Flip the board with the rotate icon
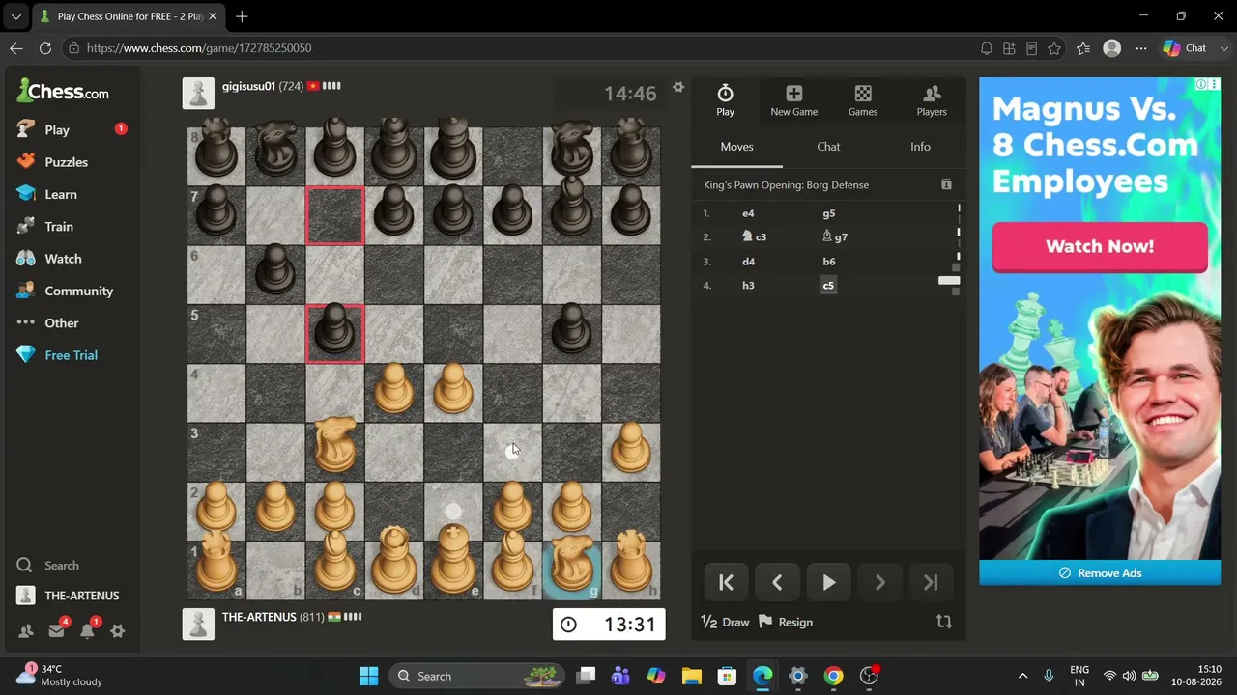The width and height of the screenshot is (1237, 695). point(944,623)
